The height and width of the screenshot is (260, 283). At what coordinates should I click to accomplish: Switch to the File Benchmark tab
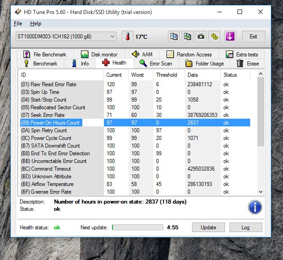45,54
